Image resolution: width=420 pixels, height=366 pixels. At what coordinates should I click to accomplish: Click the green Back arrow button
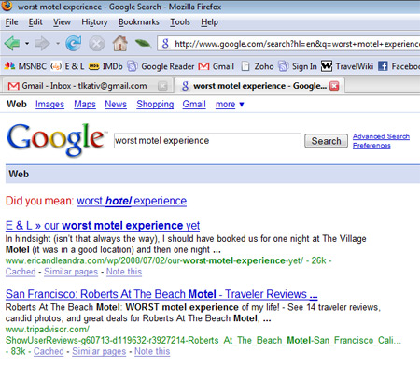point(12,43)
